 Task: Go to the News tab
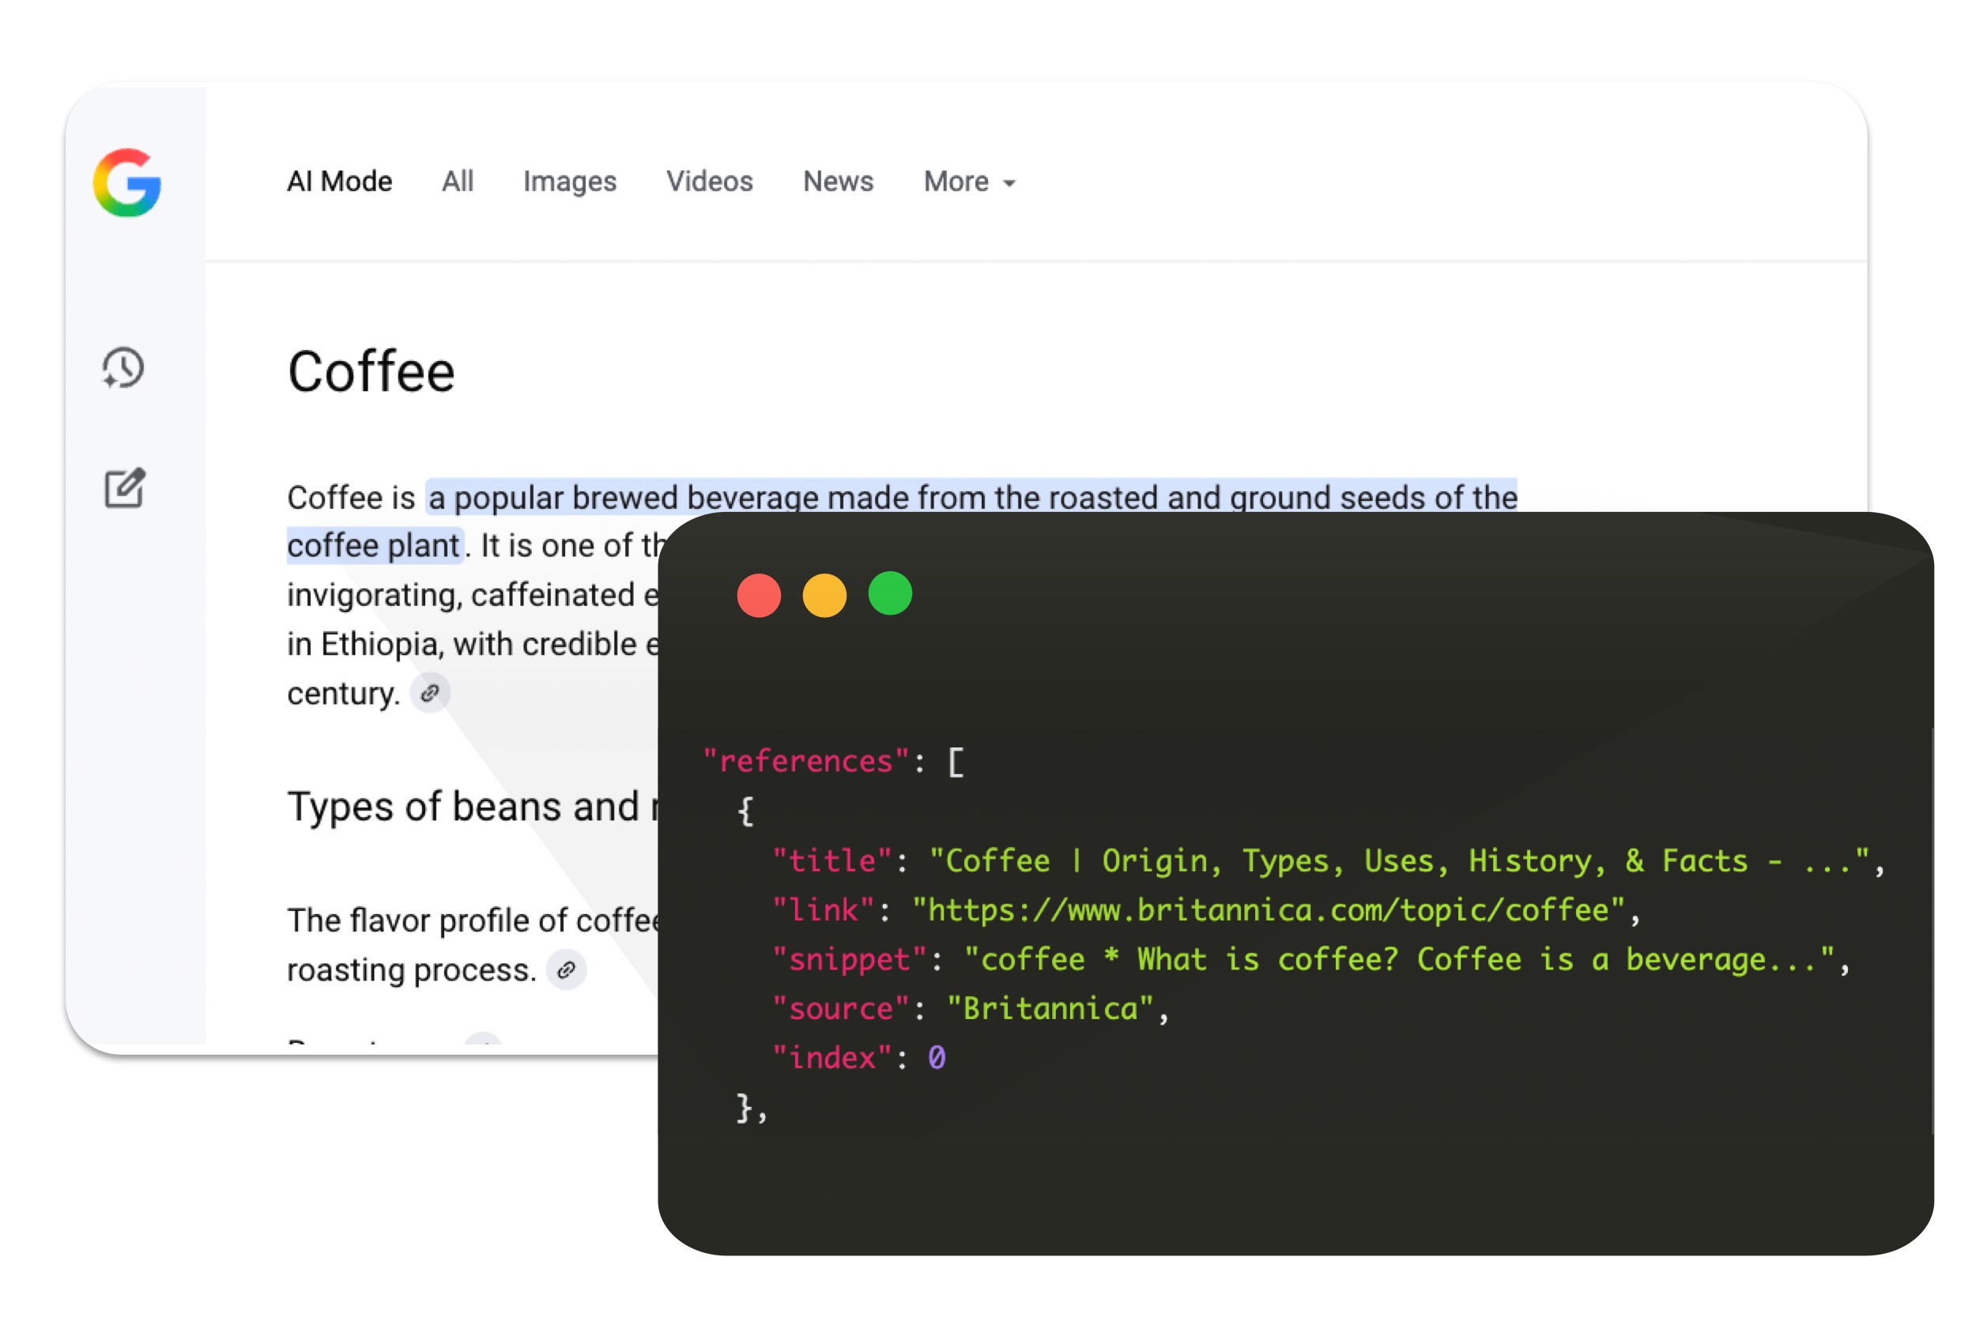[x=838, y=182]
